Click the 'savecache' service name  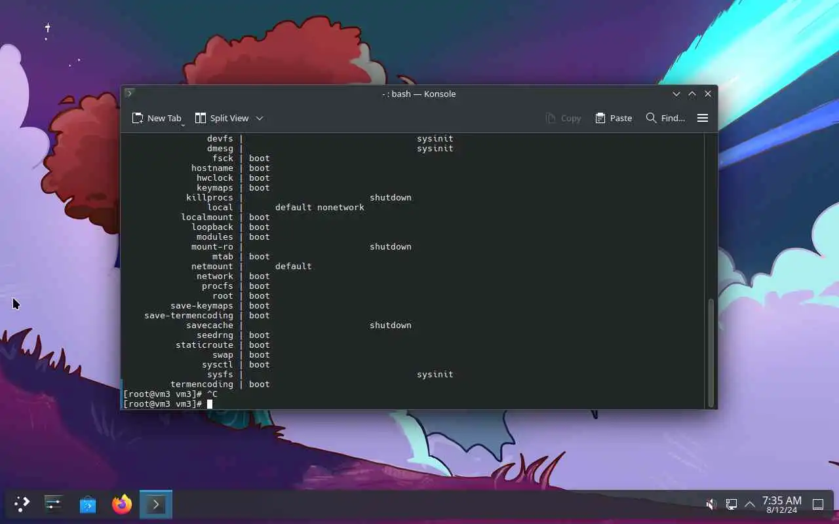tap(210, 325)
